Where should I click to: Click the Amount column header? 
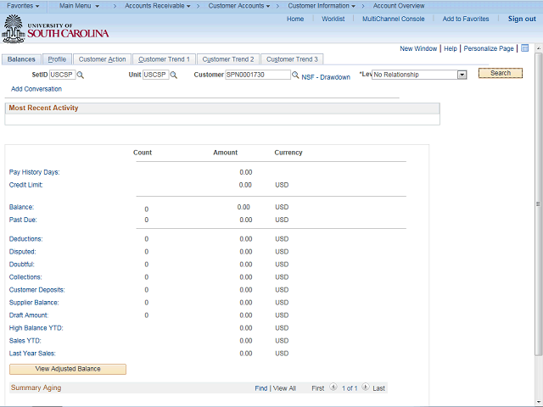[226, 153]
